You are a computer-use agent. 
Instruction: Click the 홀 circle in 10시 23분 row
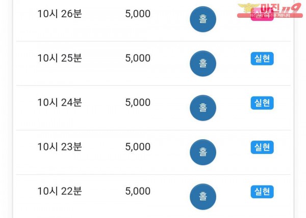[203, 152]
